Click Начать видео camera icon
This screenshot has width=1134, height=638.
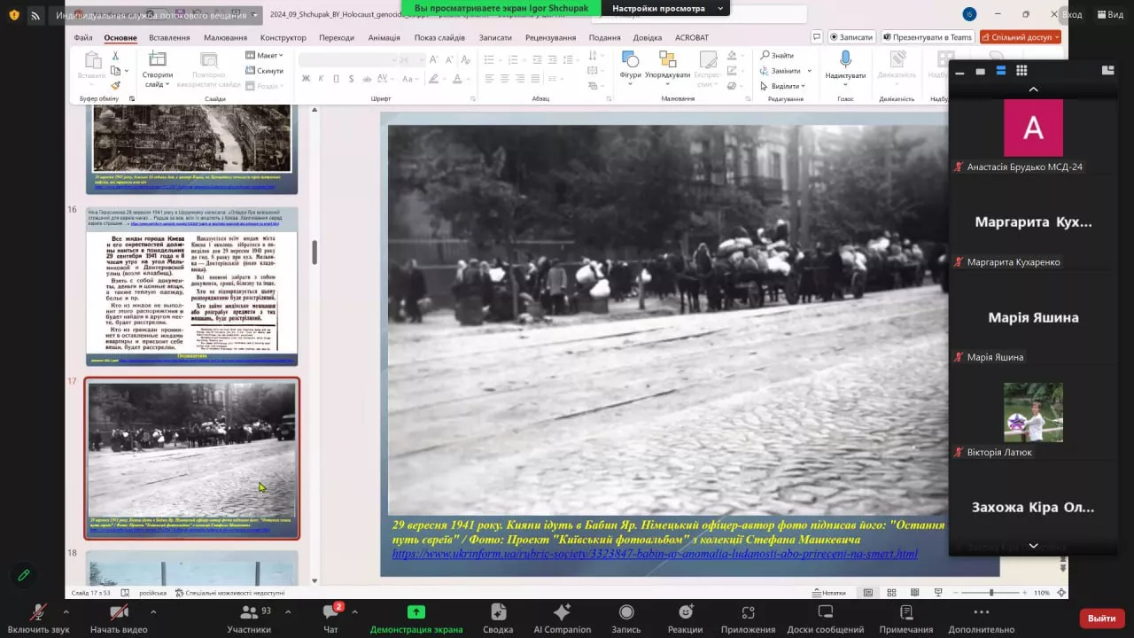119,612
